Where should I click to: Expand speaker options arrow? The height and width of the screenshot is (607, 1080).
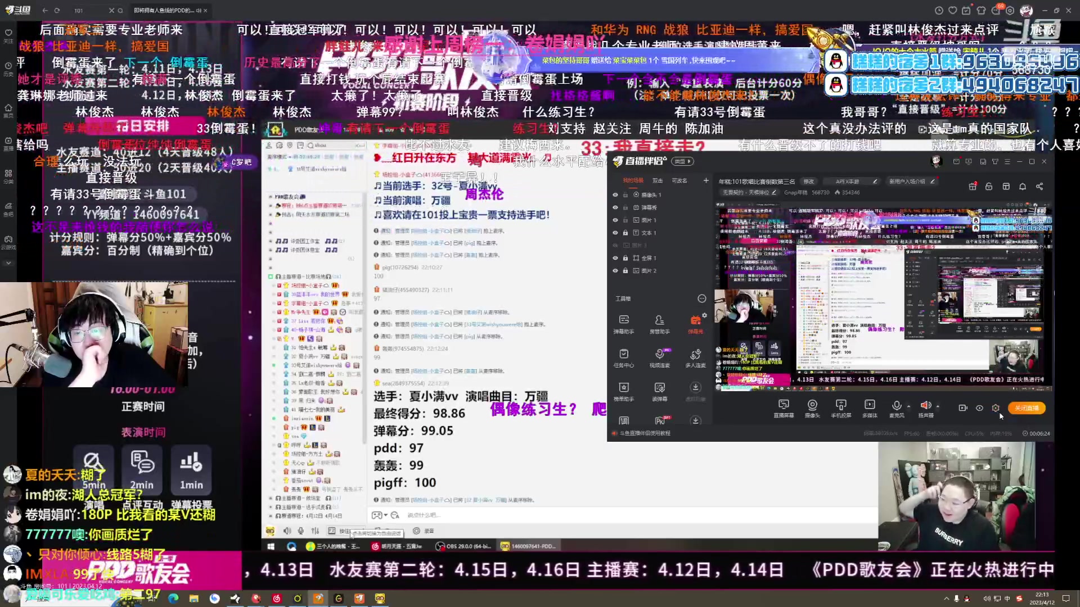pyautogui.click(x=937, y=406)
